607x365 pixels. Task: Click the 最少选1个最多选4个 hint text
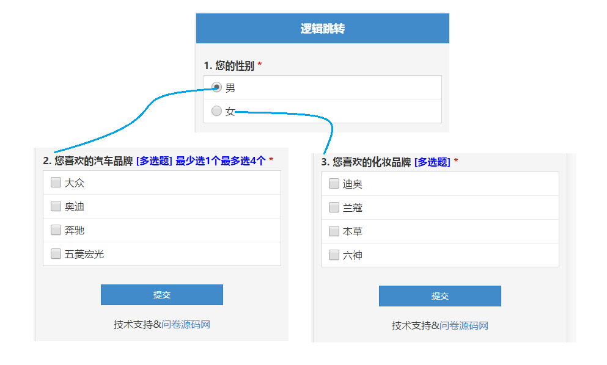point(221,161)
